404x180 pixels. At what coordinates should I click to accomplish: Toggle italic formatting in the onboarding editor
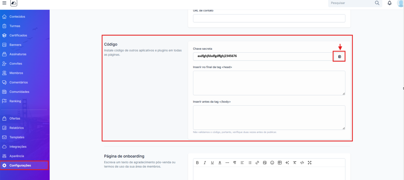[205, 163]
